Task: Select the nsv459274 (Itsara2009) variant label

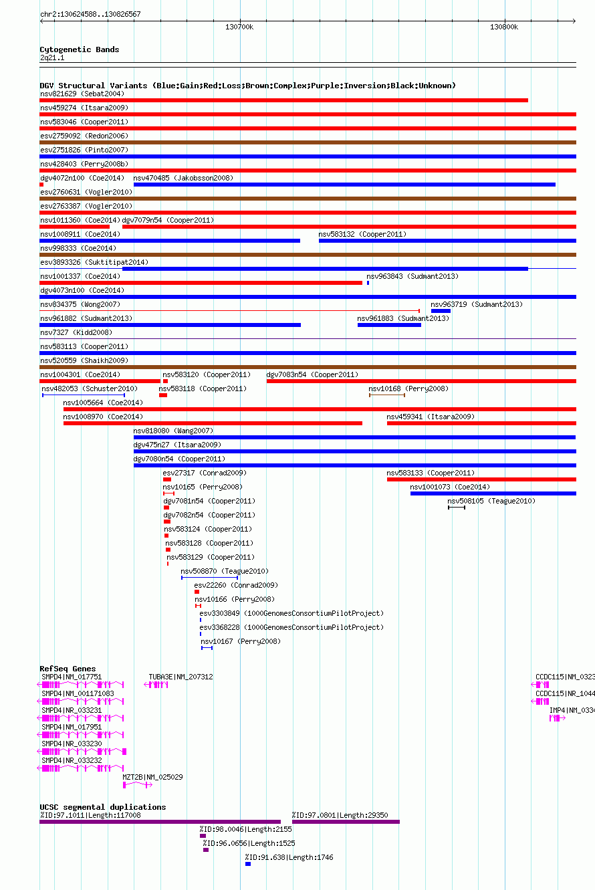Action: coord(84,108)
